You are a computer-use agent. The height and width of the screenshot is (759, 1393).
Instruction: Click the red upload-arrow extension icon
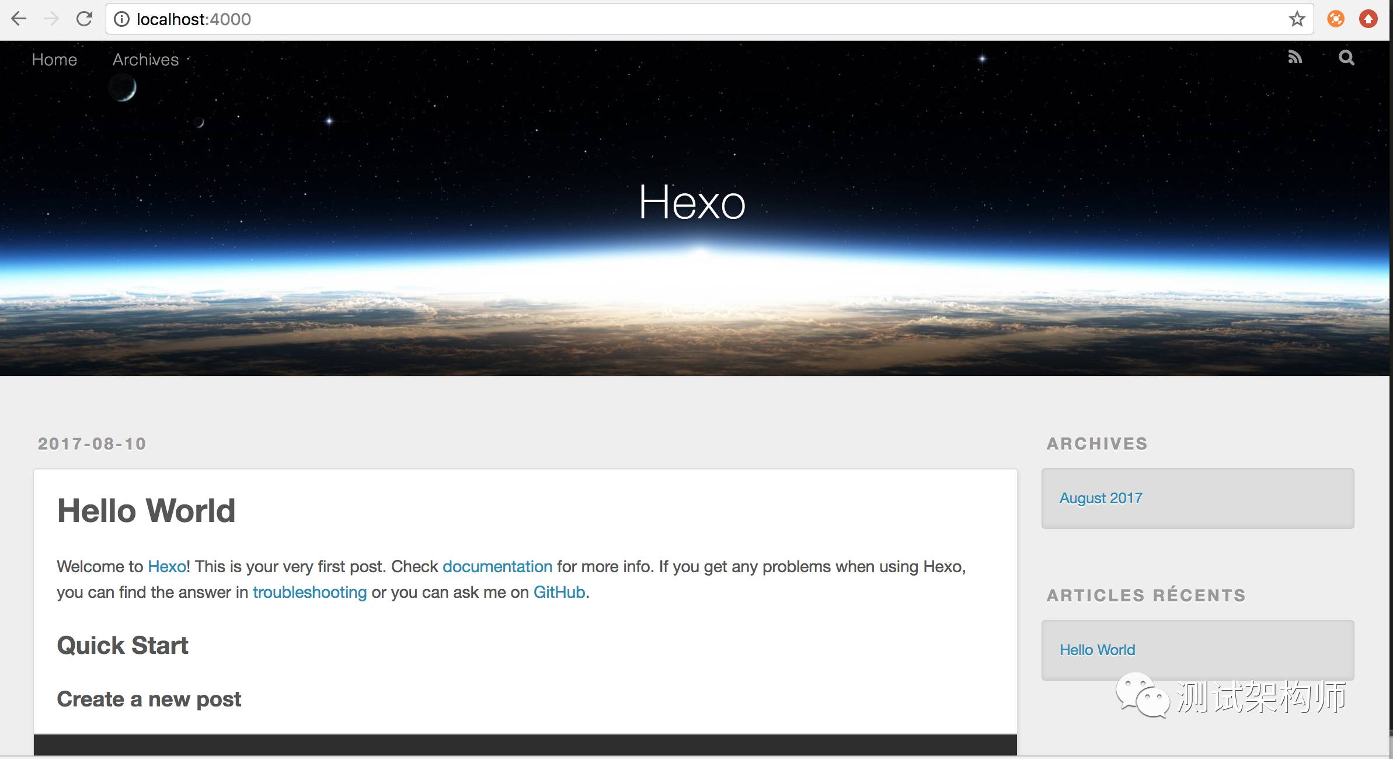point(1368,19)
